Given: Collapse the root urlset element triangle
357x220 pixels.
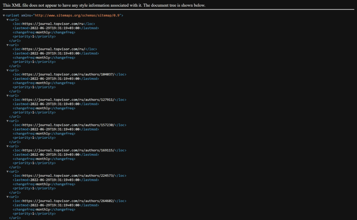Looking at the screenshot, I should (x=4, y=16).
